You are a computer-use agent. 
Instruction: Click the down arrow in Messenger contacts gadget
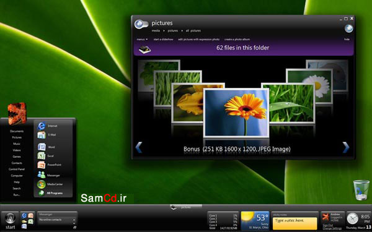(74, 223)
